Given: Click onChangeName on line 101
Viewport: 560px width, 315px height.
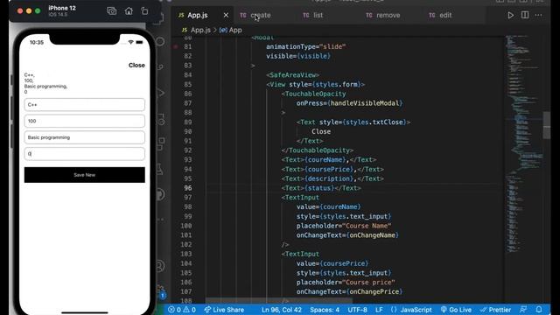Looking at the screenshot, I should point(372,235).
